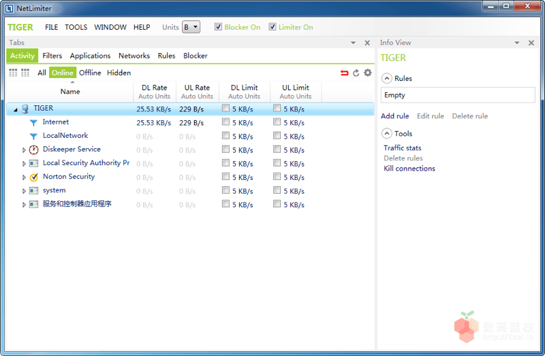Switch to the Applications tab

click(90, 56)
